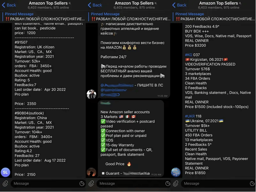This screenshot has height=192, width=256.
Task: Click the text 'Price $1850'
Action: coord(195,173)
